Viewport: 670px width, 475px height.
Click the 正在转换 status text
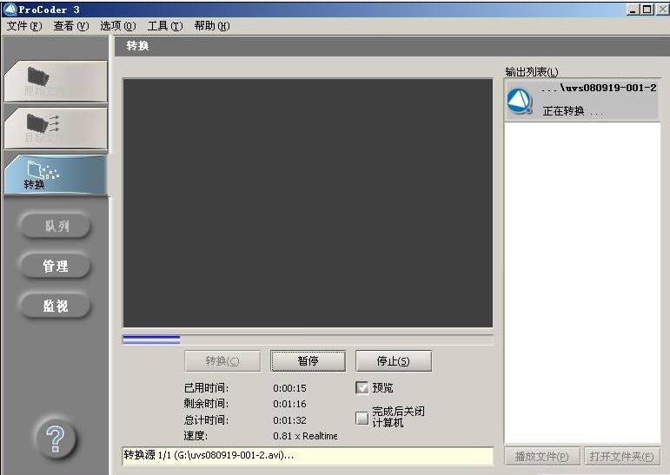(573, 111)
